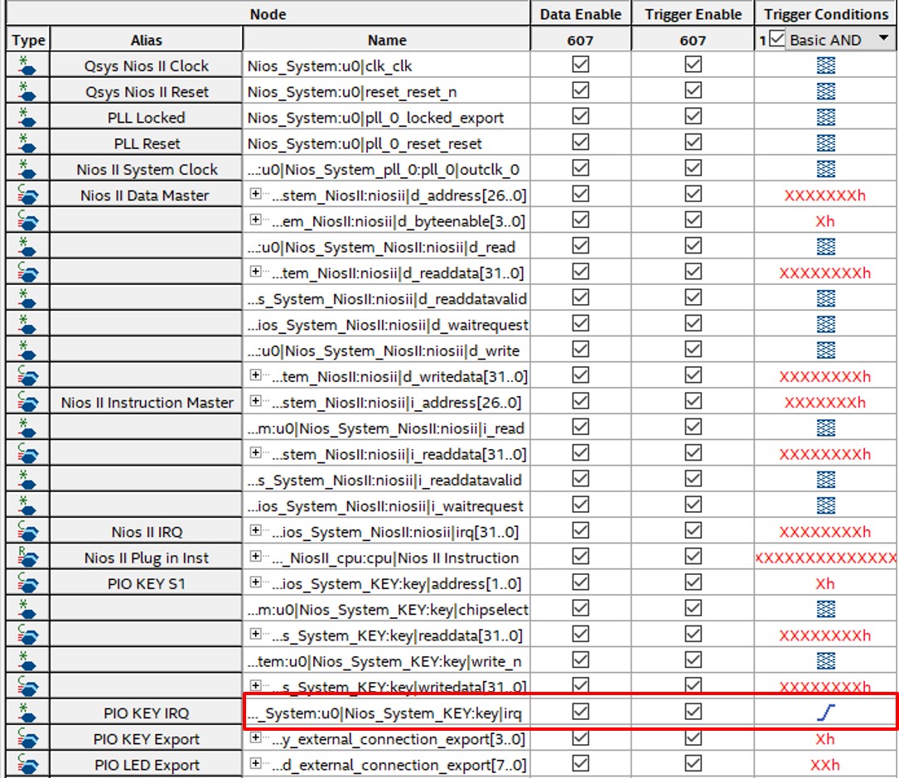Screen dimensions: 899x778
Task: Click the type icon for PIO KEY Export
Action: (x=27, y=738)
